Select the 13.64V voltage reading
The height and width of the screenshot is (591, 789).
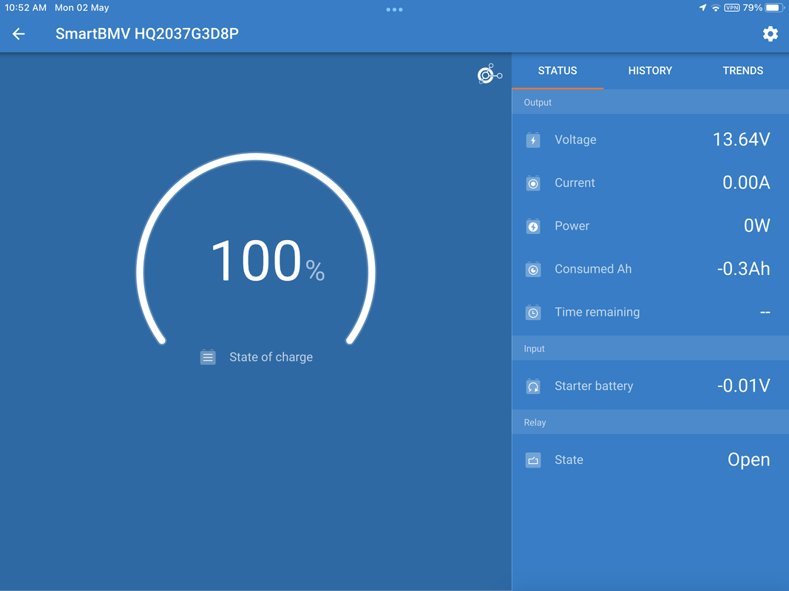741,139
